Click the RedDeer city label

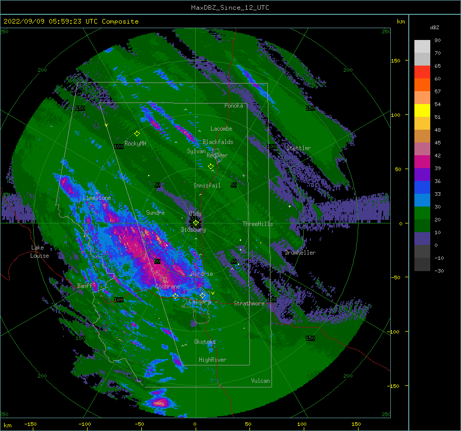217,155
